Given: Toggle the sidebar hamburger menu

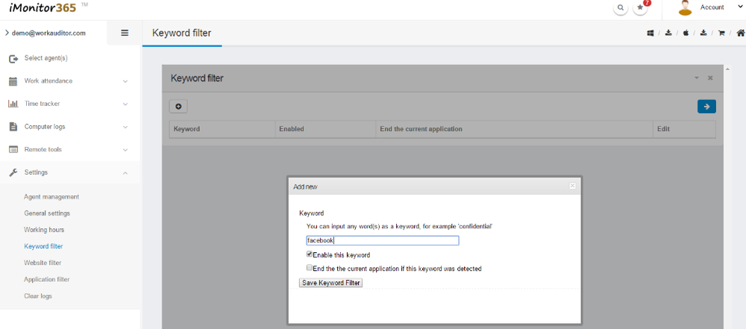Looking at the screenshot, I should point(125,33).
